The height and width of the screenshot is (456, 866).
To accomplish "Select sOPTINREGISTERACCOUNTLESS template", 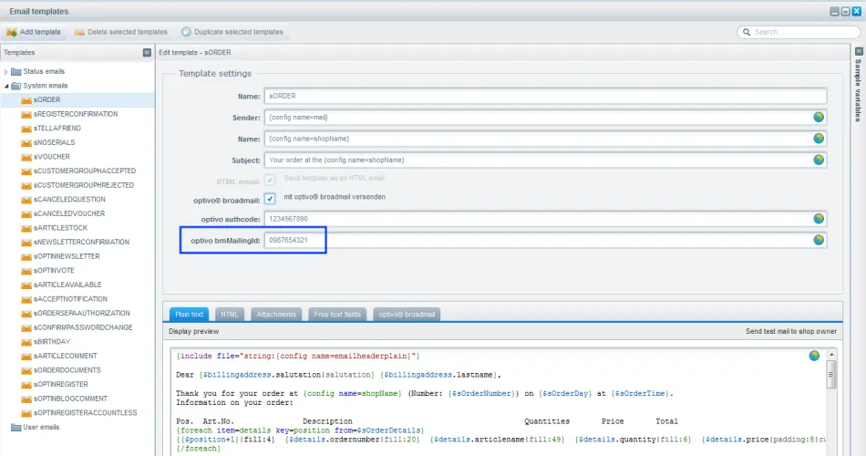I will tap(85, 413).
